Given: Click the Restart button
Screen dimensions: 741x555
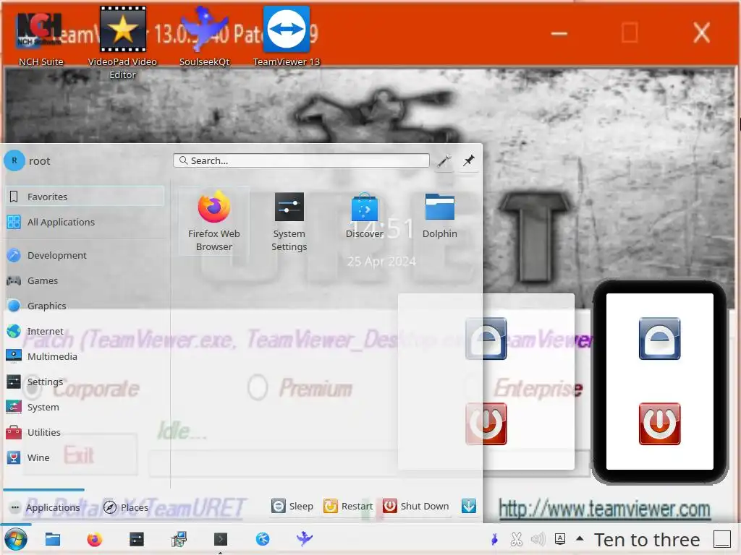Looking at the screenshot, I should (x=348, y=506).
